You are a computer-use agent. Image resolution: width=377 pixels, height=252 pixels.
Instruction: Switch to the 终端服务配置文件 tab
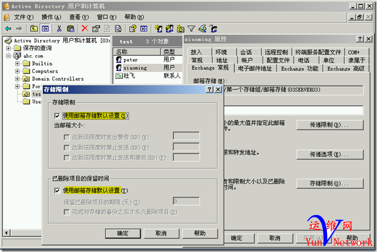pos(318,52)
